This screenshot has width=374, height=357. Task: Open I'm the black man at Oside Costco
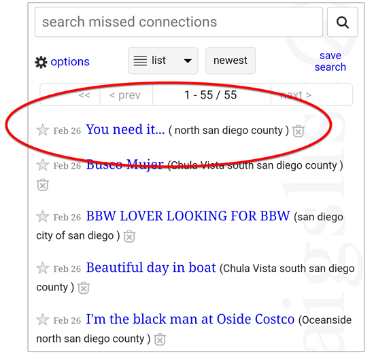190,319
